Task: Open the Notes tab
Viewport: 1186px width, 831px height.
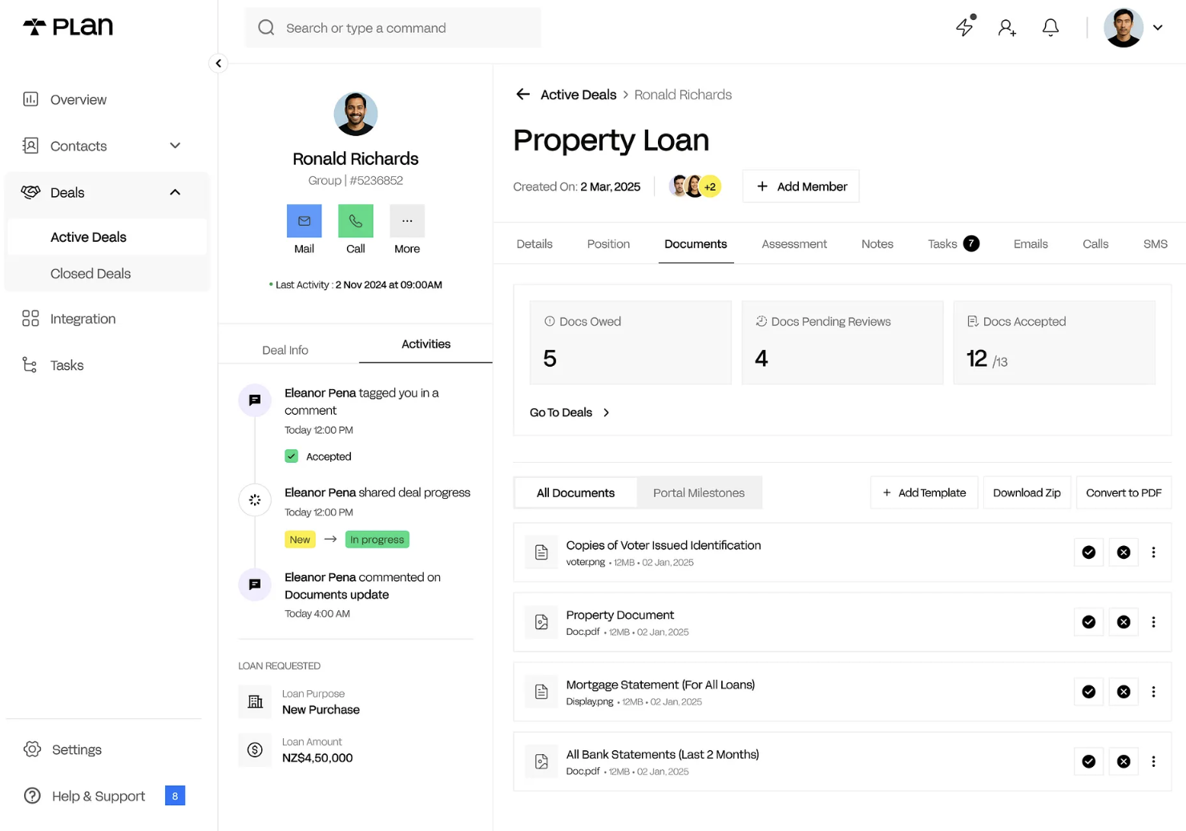Action: 877,243
